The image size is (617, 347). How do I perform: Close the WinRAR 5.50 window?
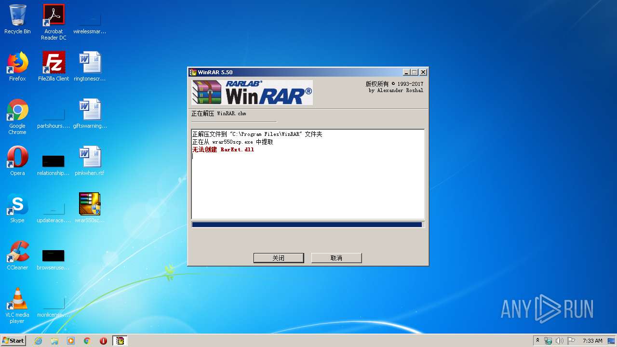click(423, 72)
